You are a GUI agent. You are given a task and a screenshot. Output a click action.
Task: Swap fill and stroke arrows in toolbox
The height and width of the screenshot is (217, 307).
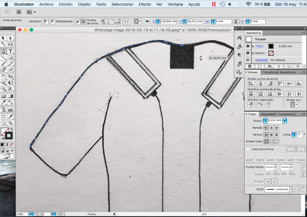(12, 129)
